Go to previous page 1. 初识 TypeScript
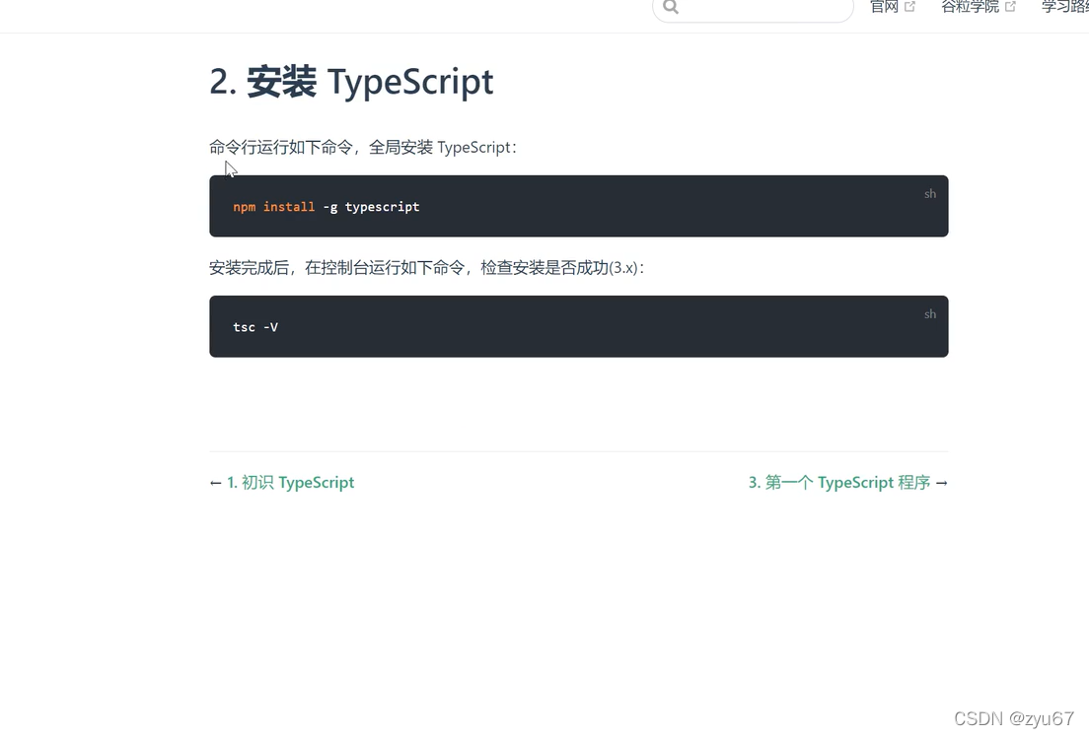This screenshot has height=738, width=1089. 290,482
